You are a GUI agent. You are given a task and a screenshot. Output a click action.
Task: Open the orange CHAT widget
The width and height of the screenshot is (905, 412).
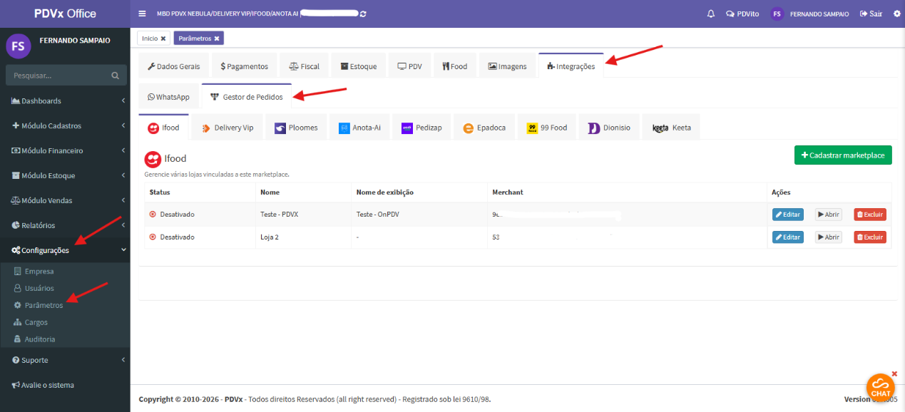coord(880,386)
